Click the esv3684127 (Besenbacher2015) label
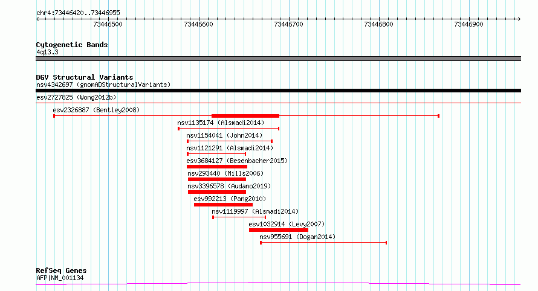The image size is (538, 291). click(x=237, y=161)
